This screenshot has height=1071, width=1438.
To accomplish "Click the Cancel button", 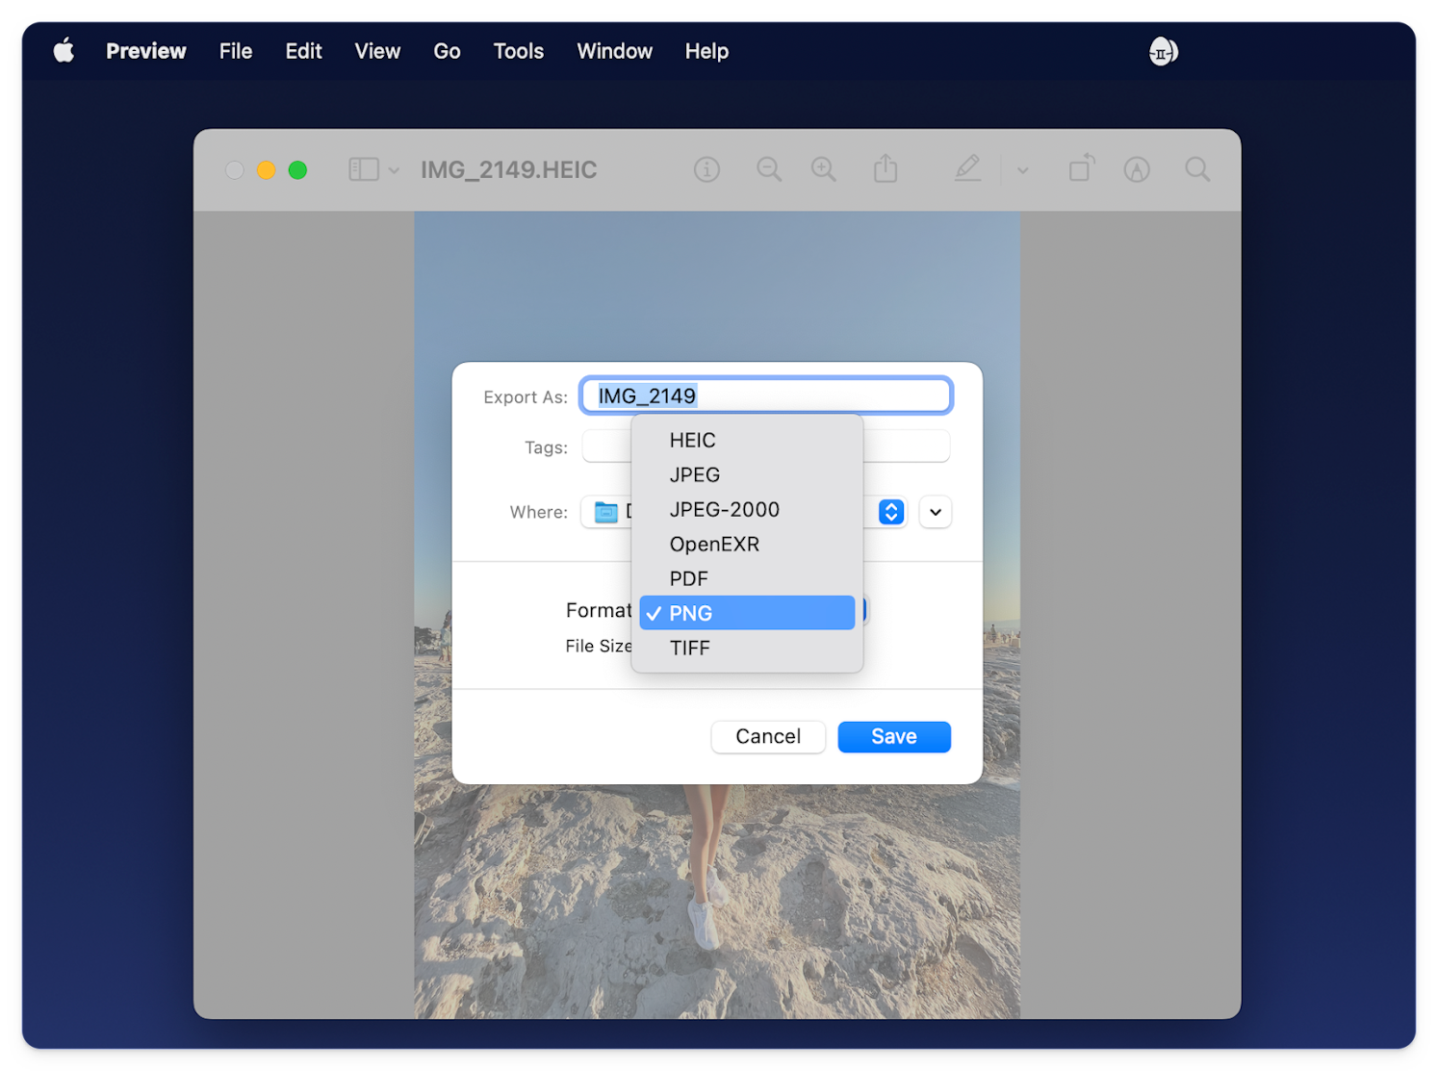I will point(767,736).
